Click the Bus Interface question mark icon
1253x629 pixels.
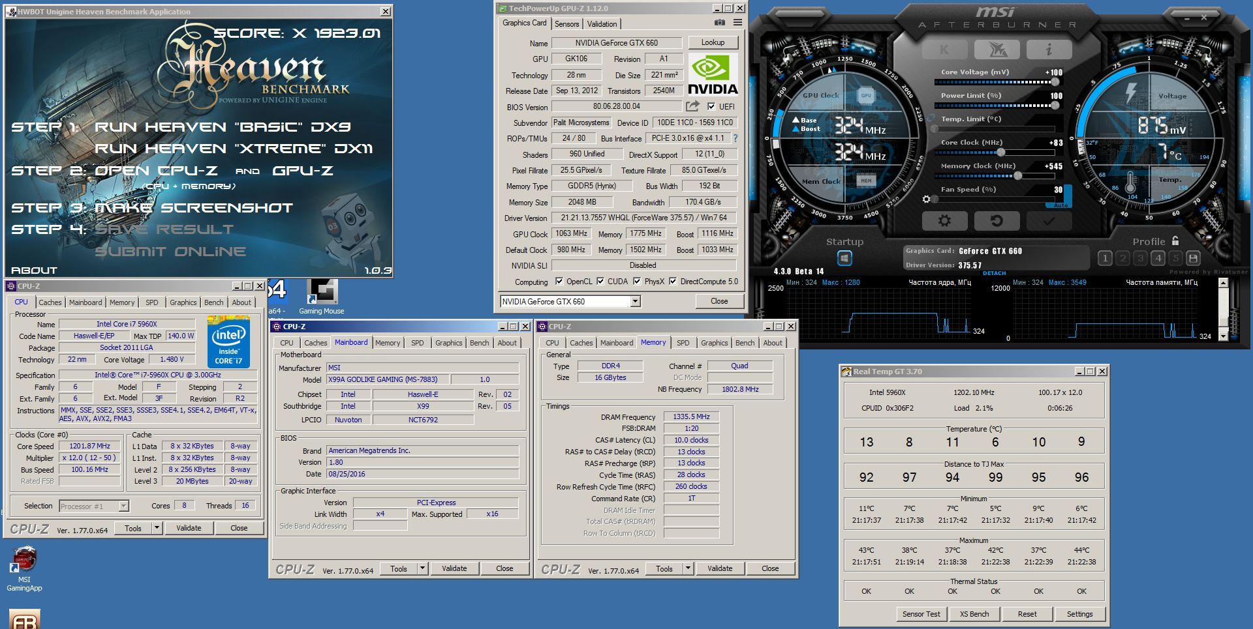735,138
